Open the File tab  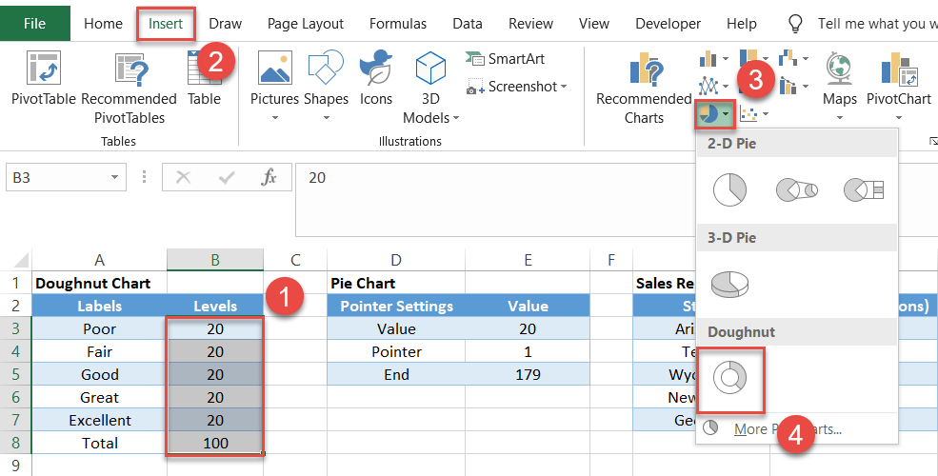coord(34,23)
